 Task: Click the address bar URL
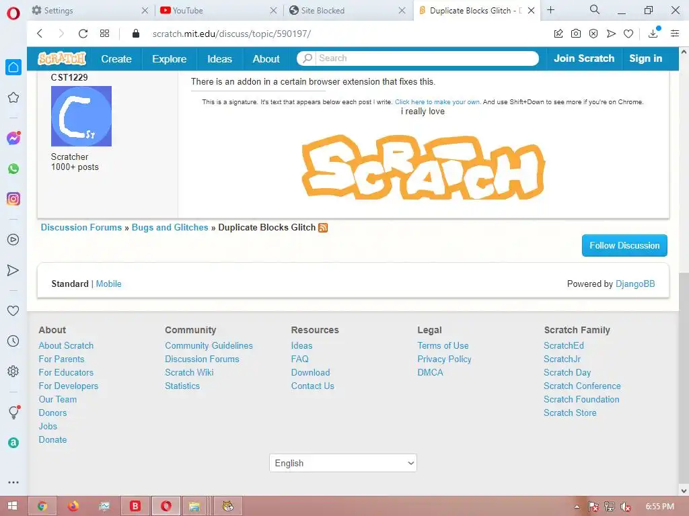[231, 34]
